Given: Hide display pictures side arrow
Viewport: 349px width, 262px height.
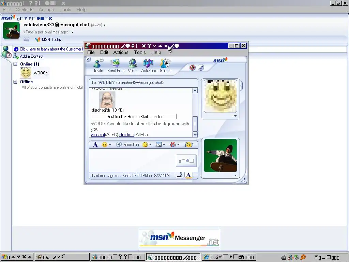Looking at the screenshot, I should tap(241, 86).
